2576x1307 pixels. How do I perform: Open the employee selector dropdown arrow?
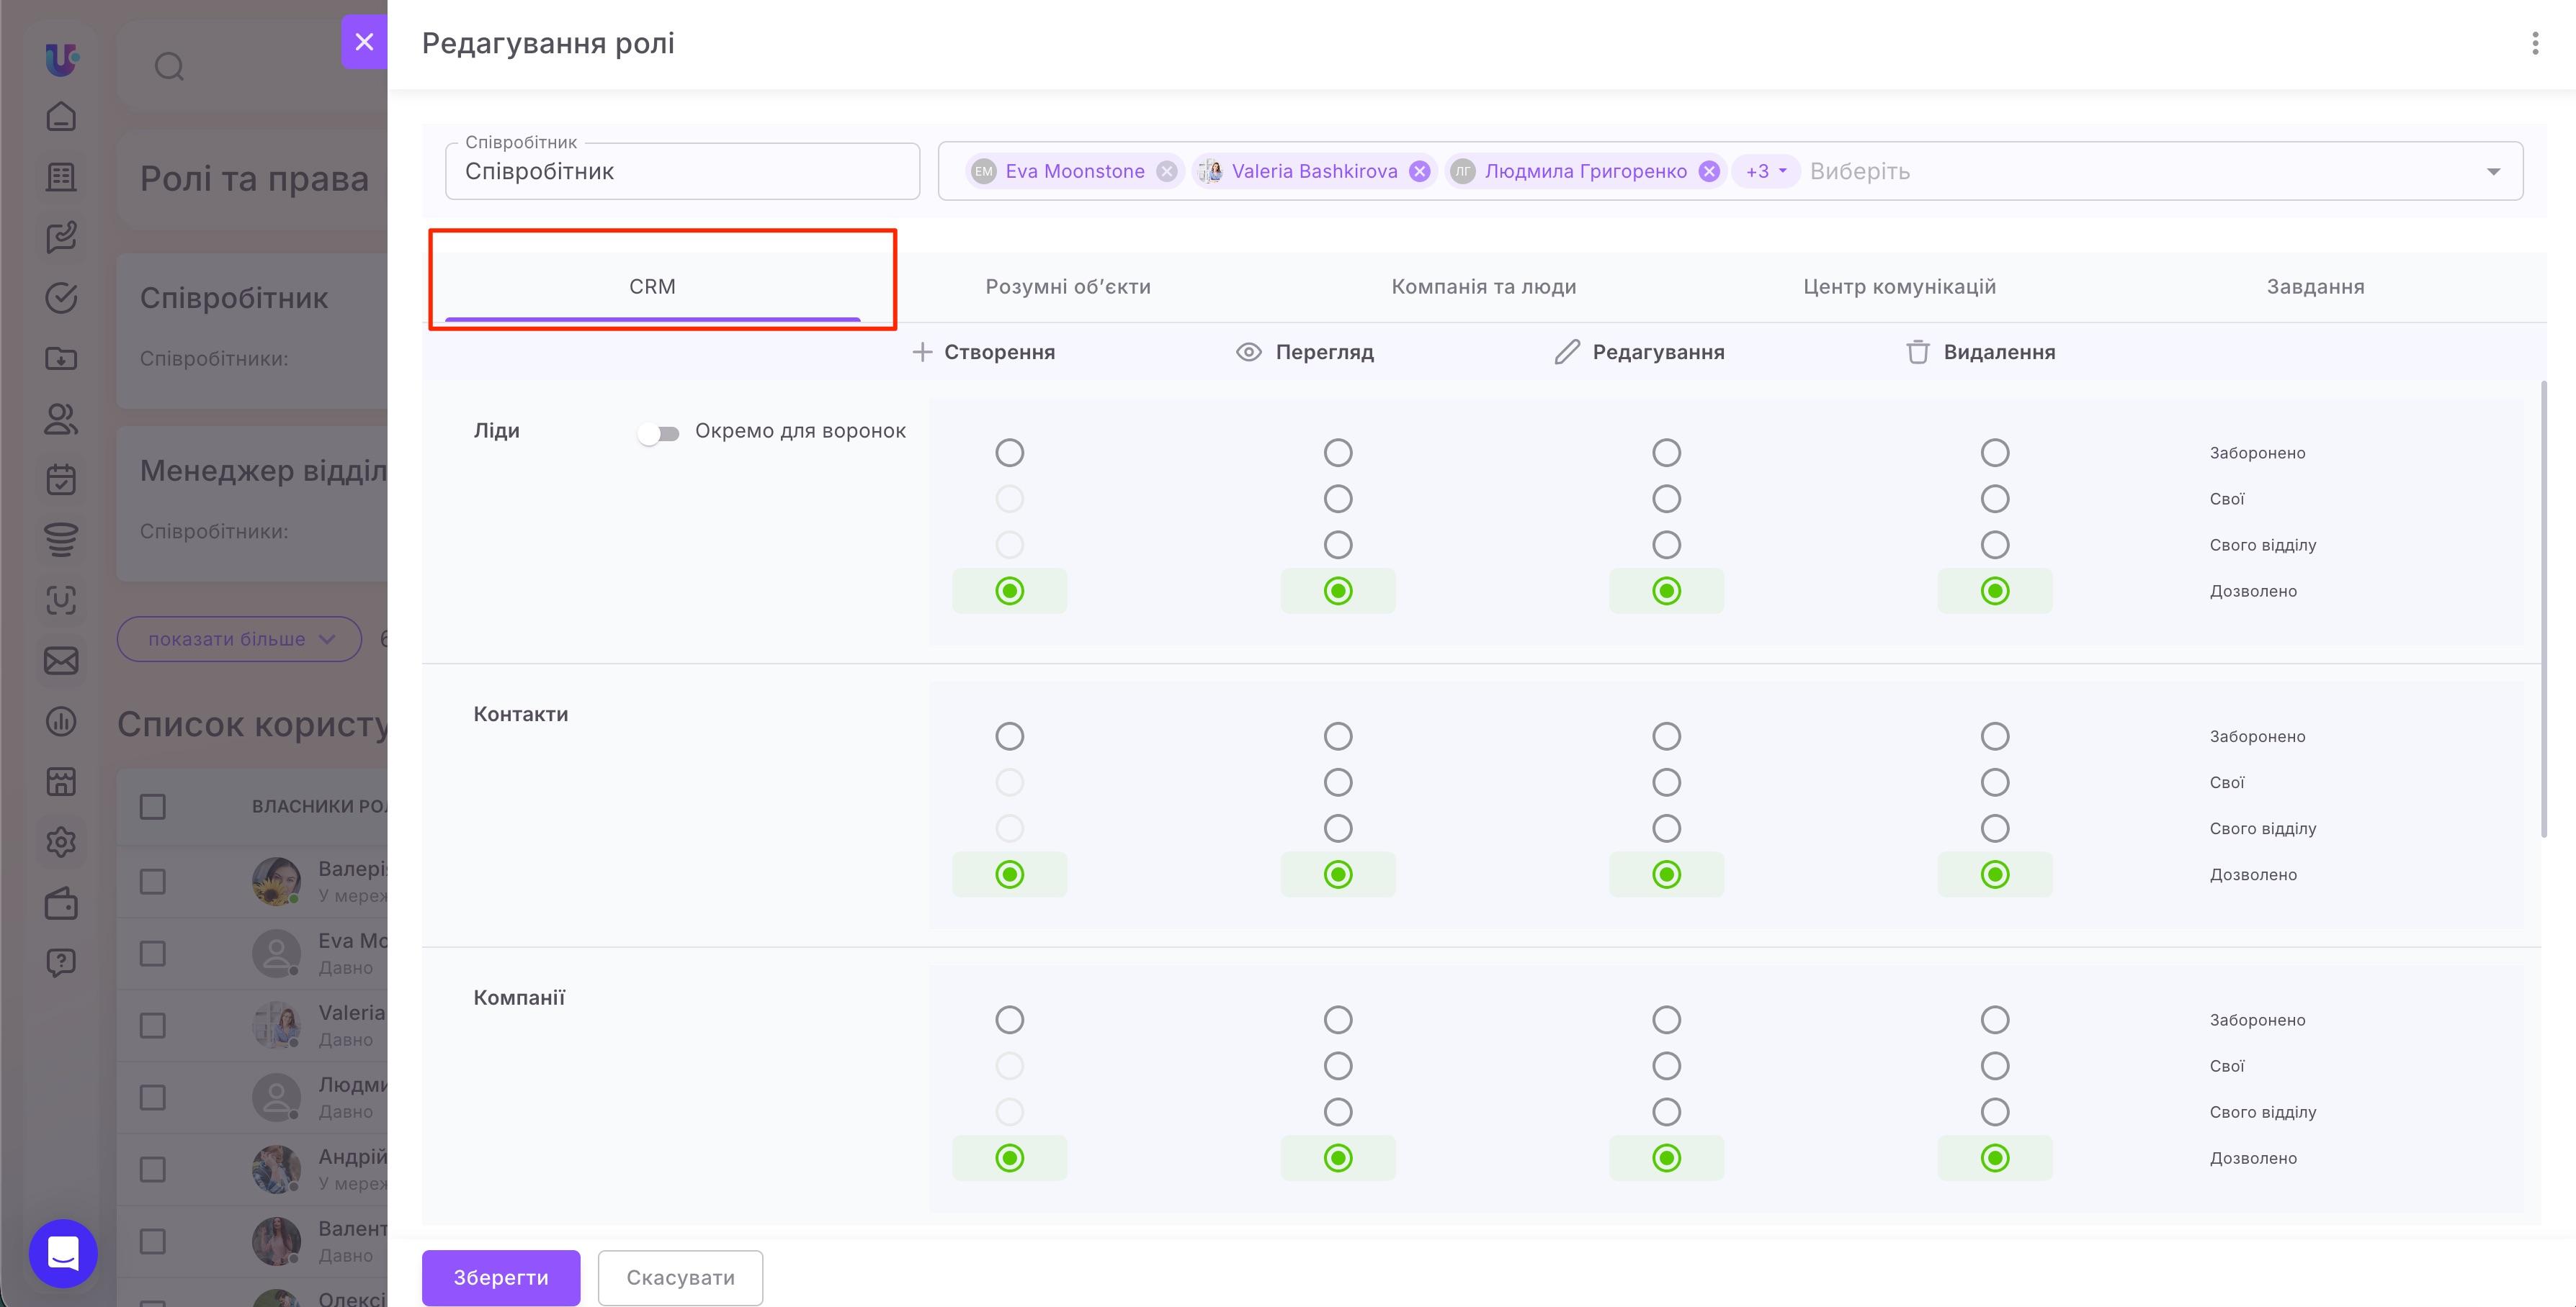click(2493, 172)
